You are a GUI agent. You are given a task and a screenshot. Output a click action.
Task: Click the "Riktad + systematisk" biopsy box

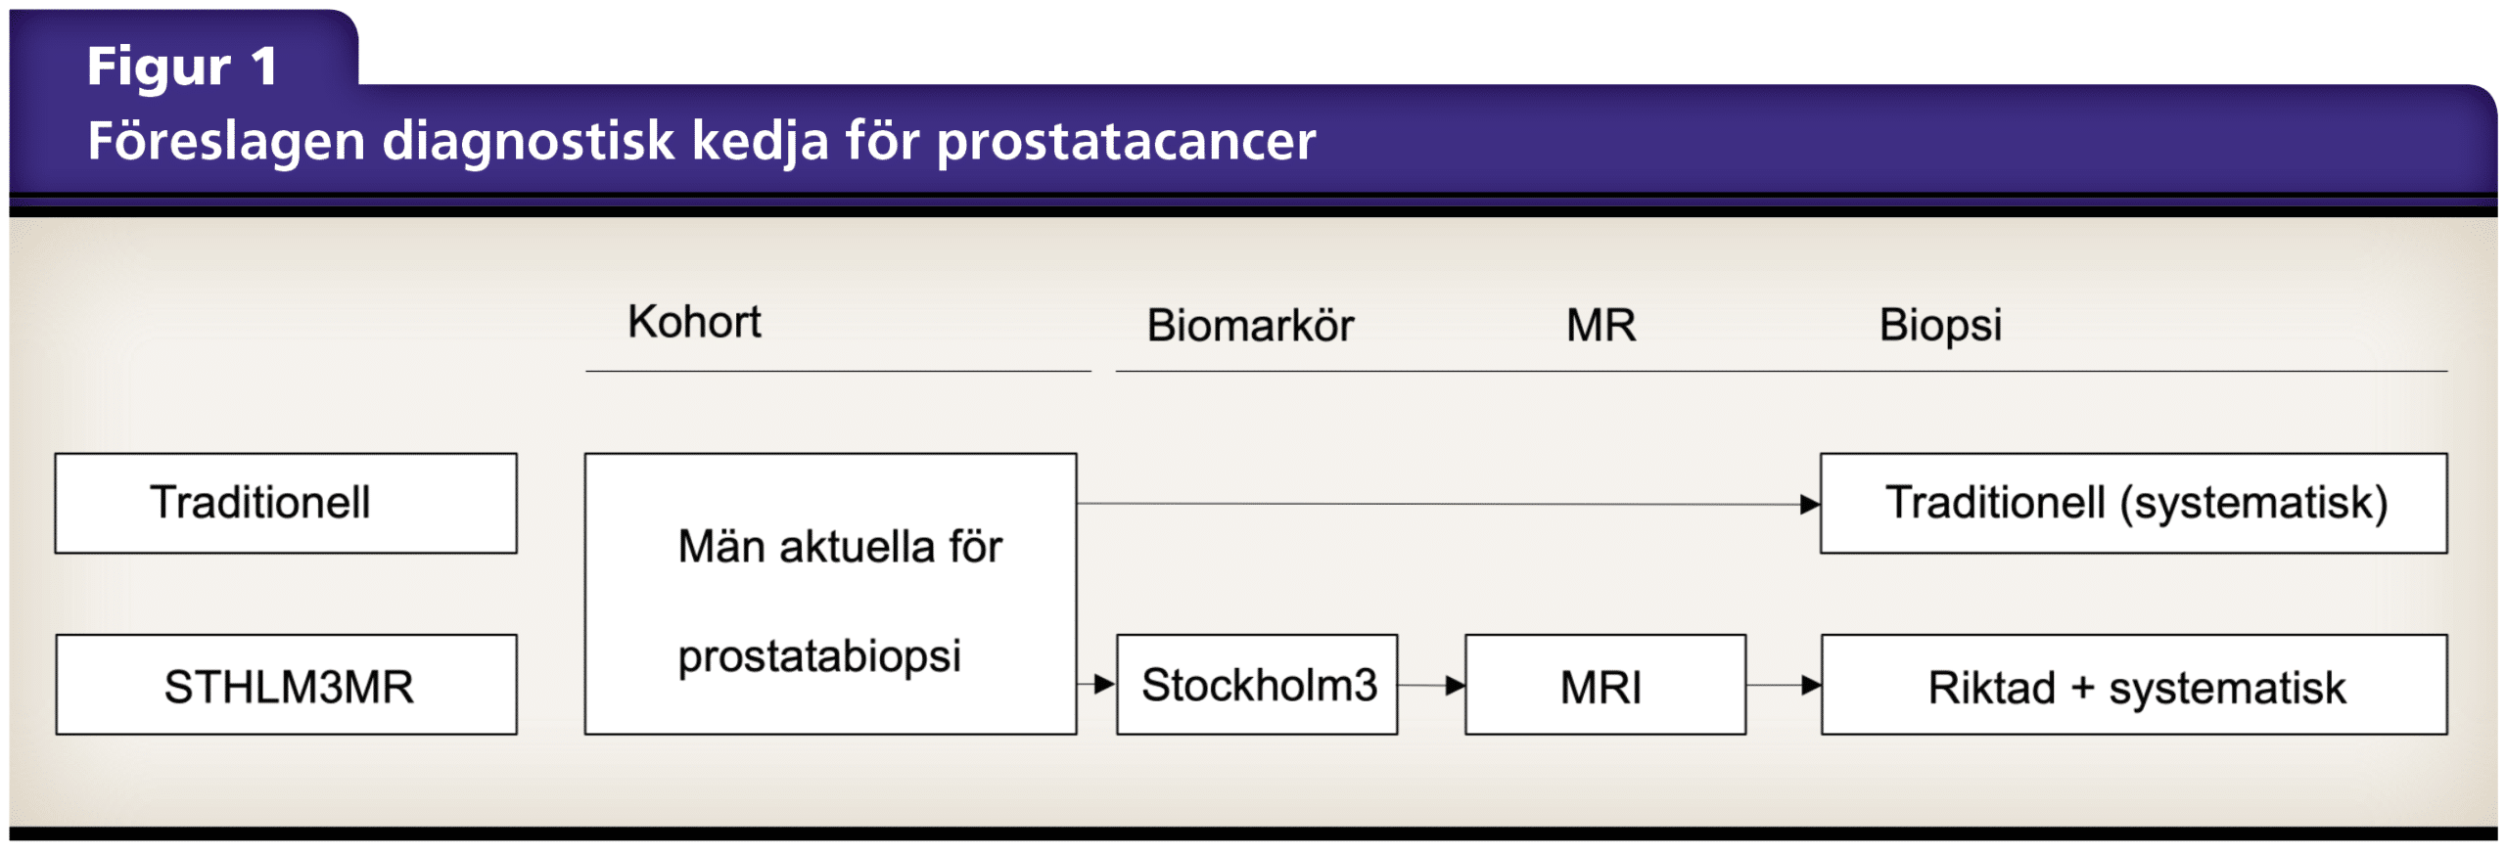pos(2133,685)
